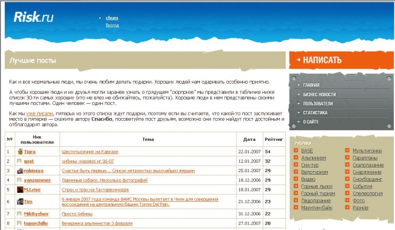
Task: Click the orange arrow icon beside Горный туризм
Action: pyautogui.click(x=296, y=193)
